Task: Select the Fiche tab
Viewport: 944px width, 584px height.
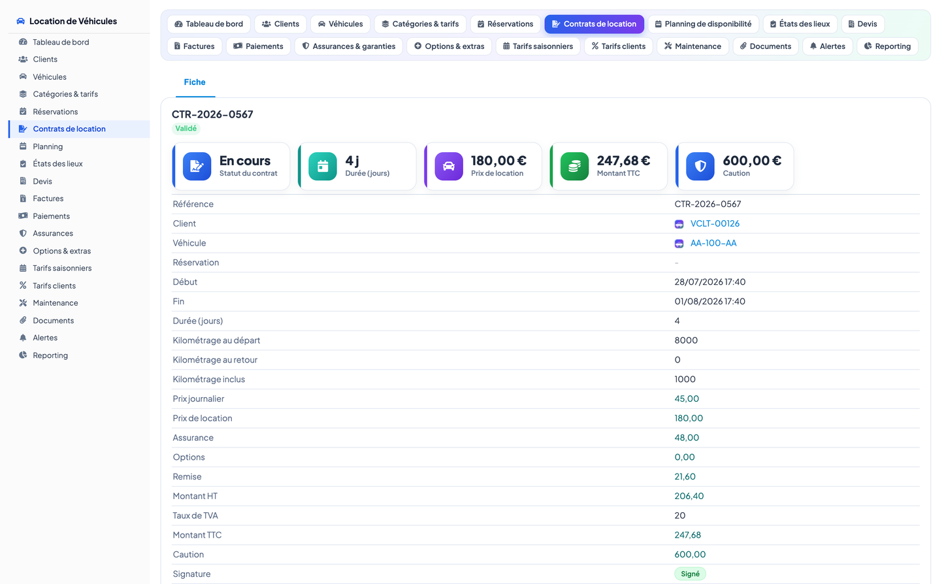Action: tap(195, 82)
